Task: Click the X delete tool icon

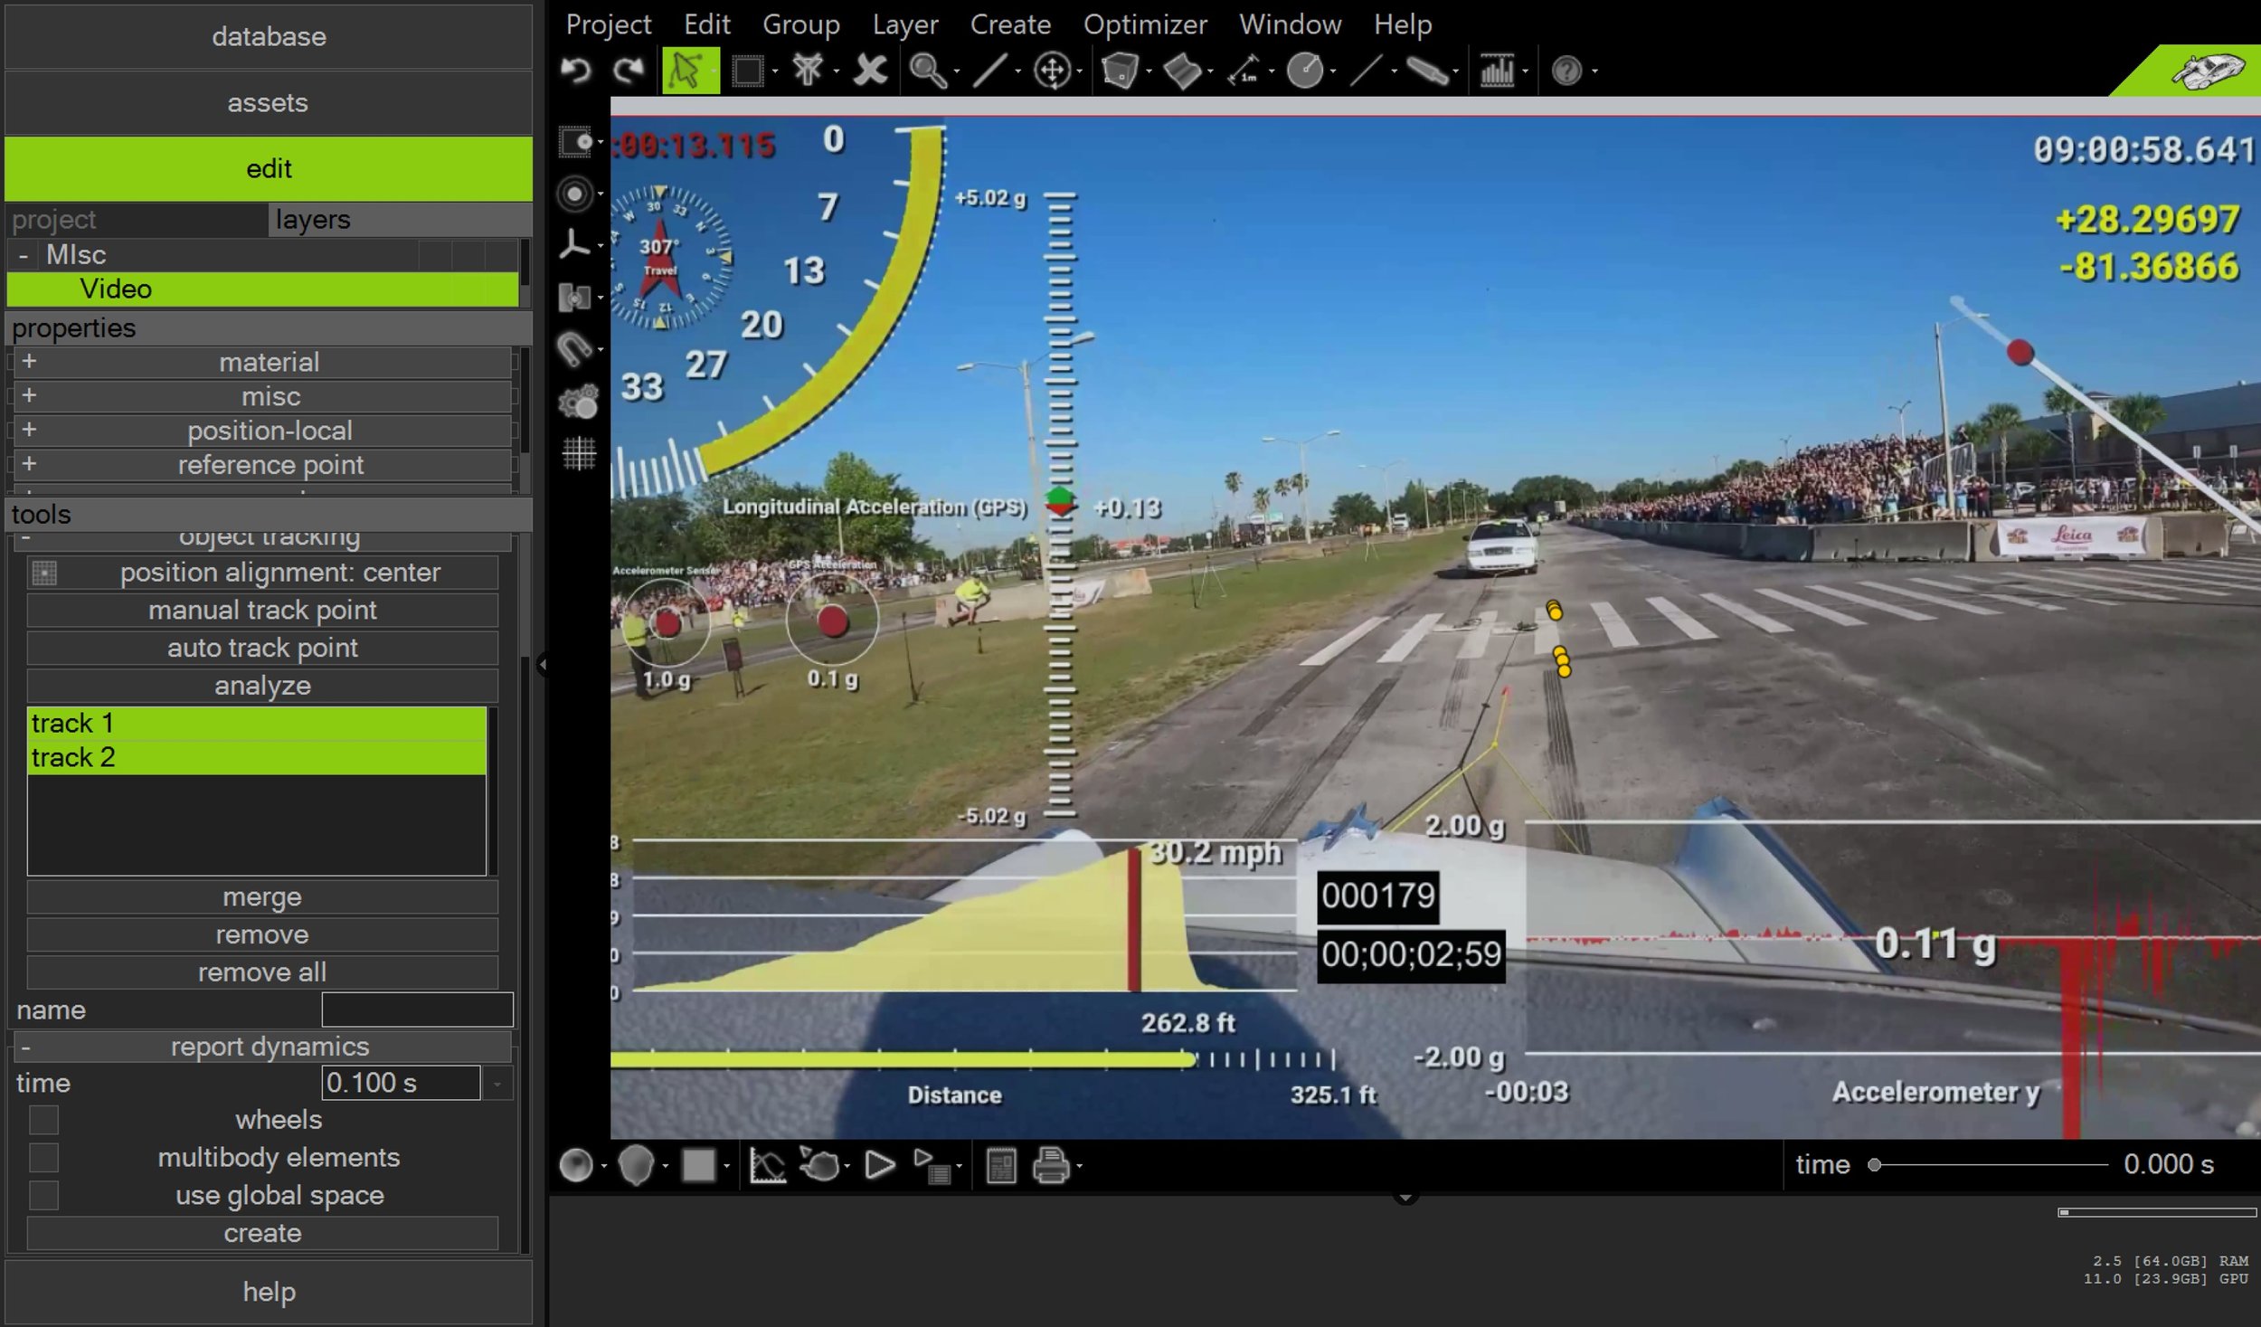Action: coord(870,71)
